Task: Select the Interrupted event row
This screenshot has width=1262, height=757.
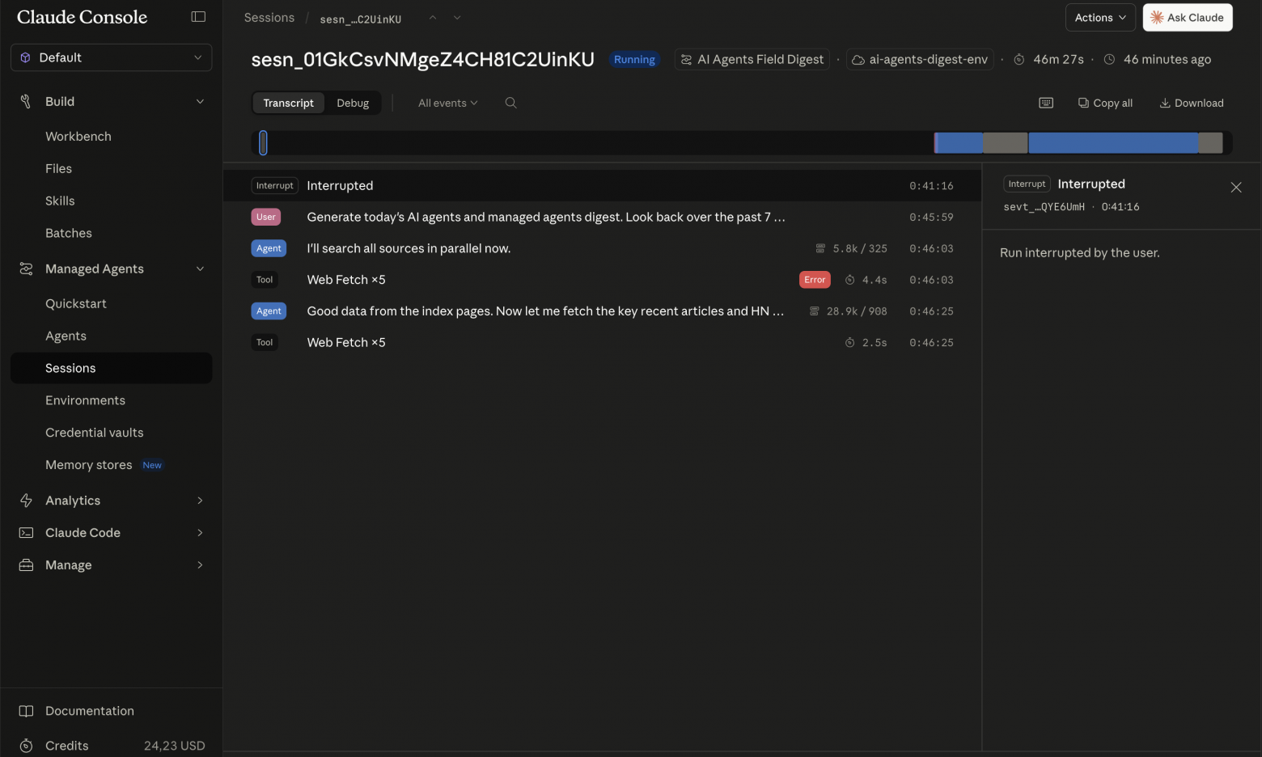Action: (602, 186)
